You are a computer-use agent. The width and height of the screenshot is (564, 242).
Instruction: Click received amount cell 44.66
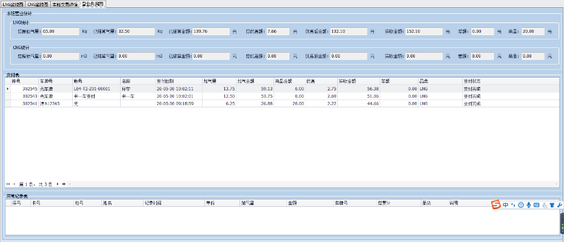tap(358, 104)
